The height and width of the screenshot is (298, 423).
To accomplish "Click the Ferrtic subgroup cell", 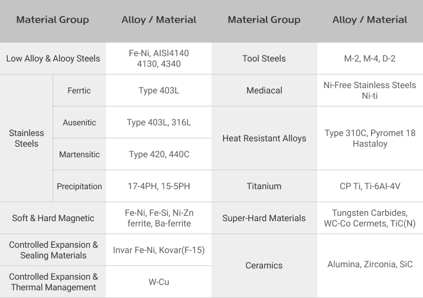I will tap(79, 90).
